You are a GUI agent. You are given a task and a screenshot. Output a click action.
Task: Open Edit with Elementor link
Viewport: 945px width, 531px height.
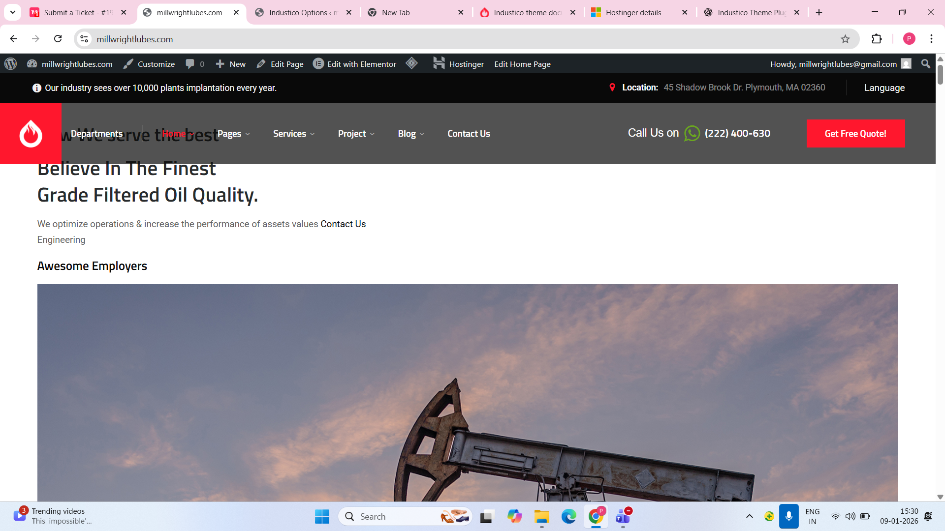pos(355,64)
